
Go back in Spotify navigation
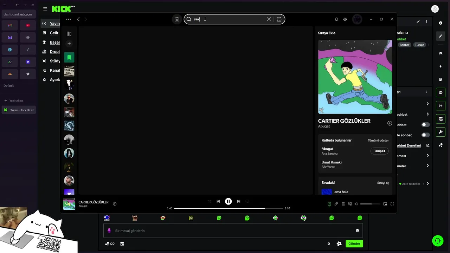[x=78, y=19]
